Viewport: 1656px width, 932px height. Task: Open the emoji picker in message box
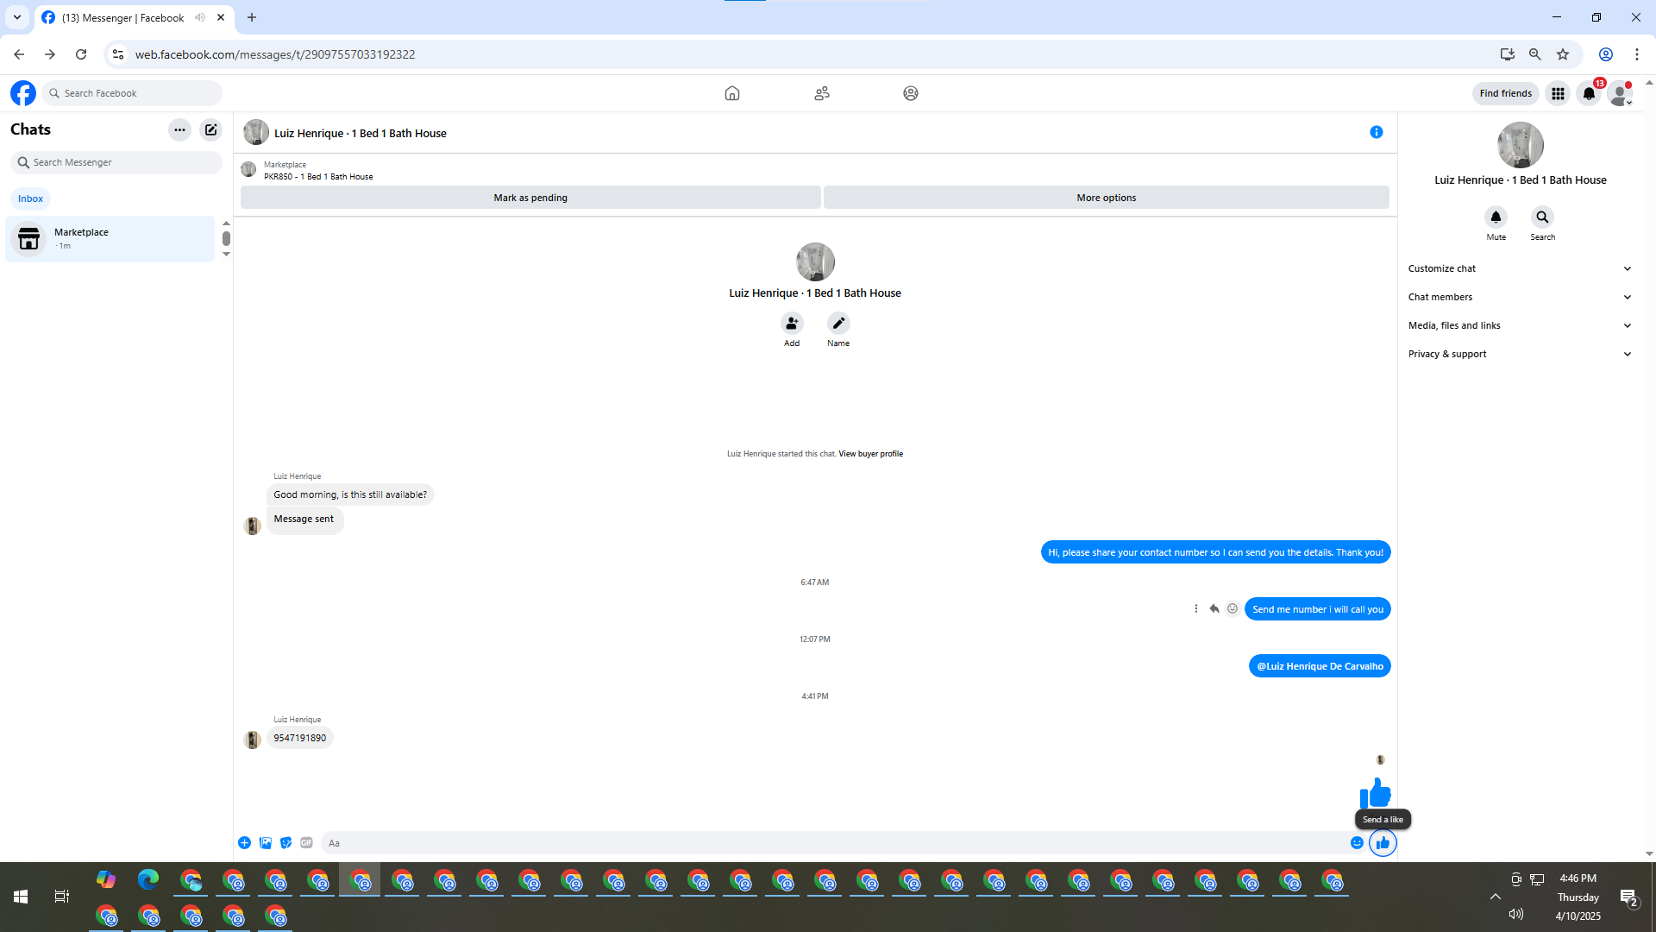(1357, 843)
